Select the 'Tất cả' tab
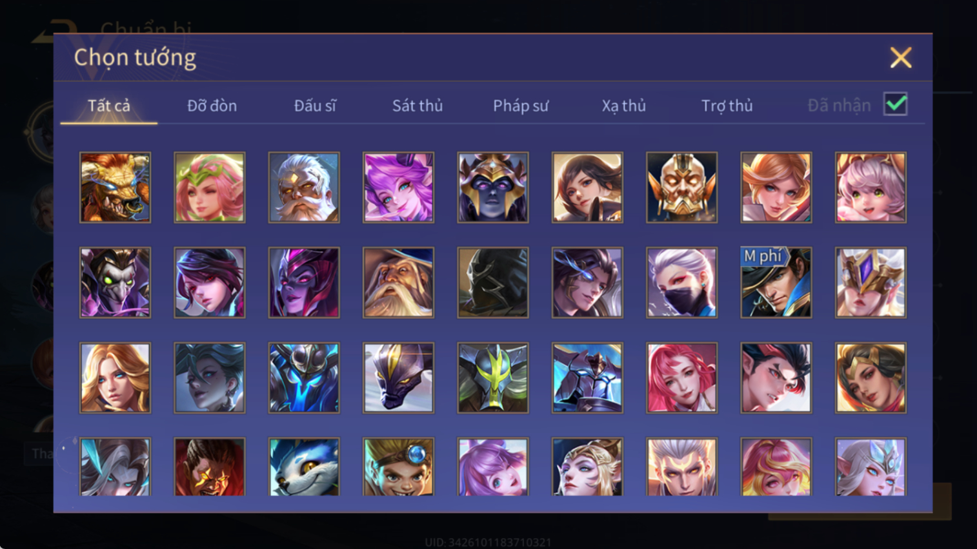Screen dimensions: 977x549 click(x=109, y=106)
